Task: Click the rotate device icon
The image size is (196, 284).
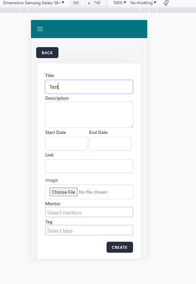Action: tap(166, 3)
